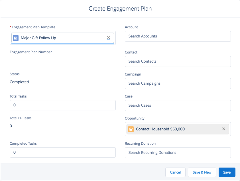This screenshot has height=181, width=240.
Task: Cancel the engagement plan creation
Action: click(175, 172)
